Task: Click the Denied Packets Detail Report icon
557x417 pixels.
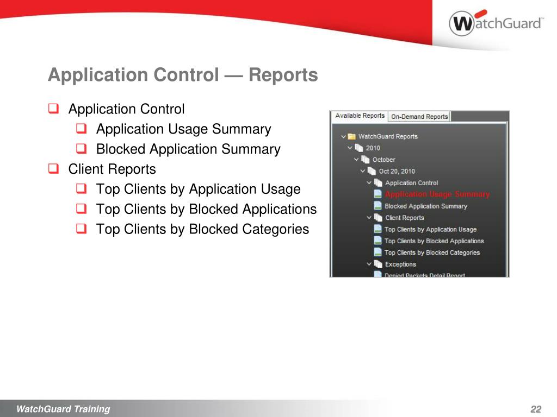Action: tap(377, 274)
